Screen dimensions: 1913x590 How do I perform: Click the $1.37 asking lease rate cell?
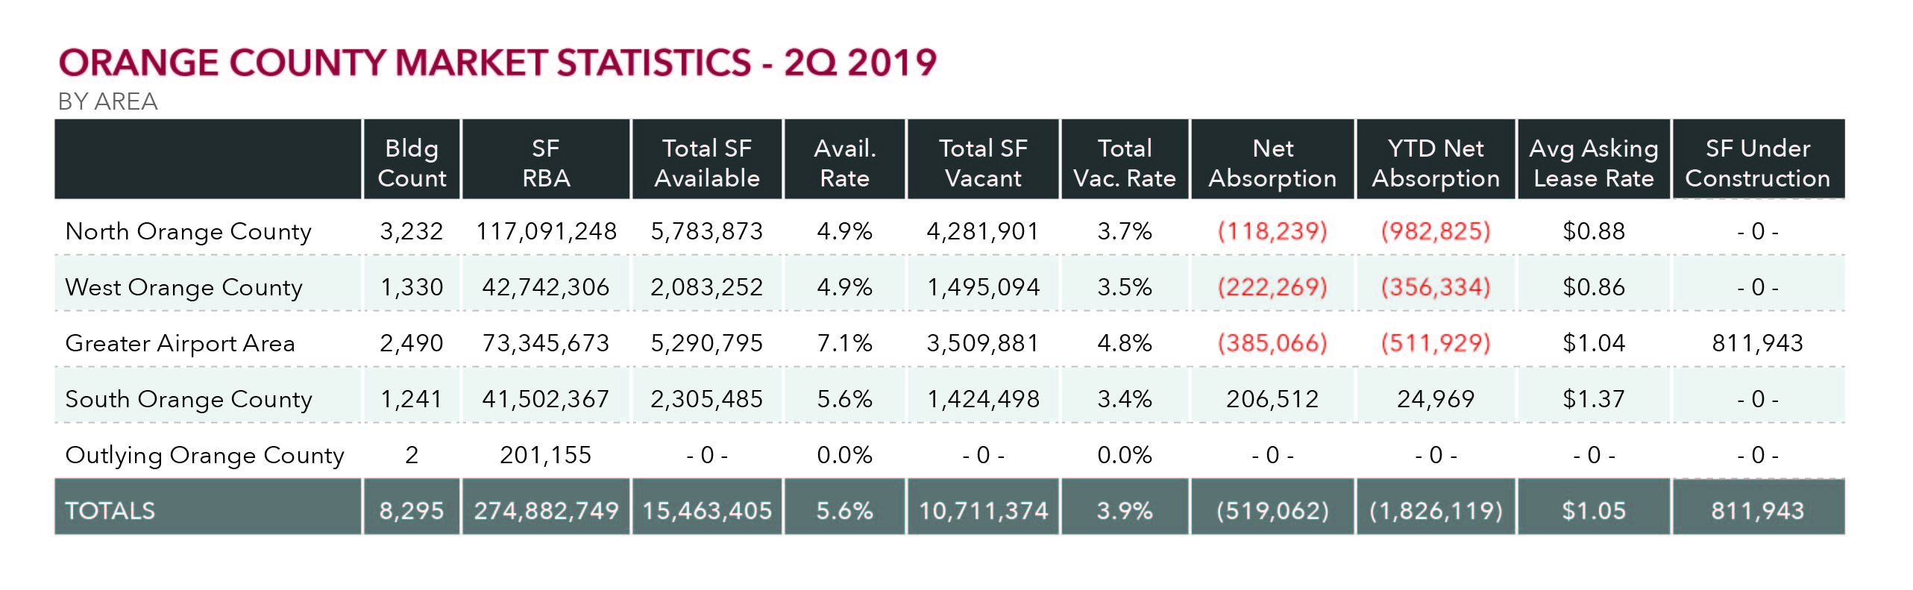pyautogui.click(x=1594, y=399)
